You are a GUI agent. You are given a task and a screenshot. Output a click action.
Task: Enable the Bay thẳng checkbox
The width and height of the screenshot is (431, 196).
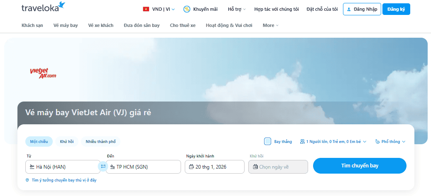coord(268,141)
